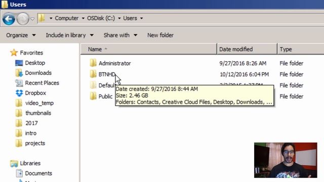This screenshot has width=324, height=182.
Task: Open 2017 folder in Favorites
Action: 31,123
